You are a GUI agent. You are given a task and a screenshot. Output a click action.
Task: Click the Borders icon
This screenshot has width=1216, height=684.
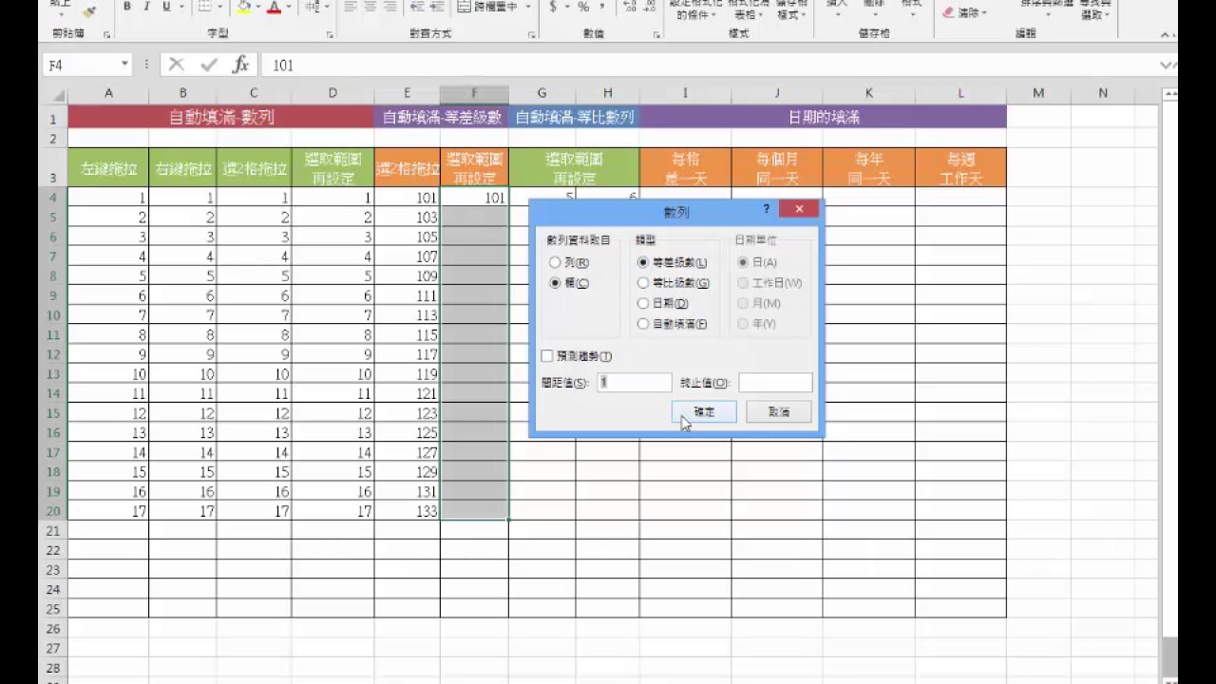coord(205,7)
